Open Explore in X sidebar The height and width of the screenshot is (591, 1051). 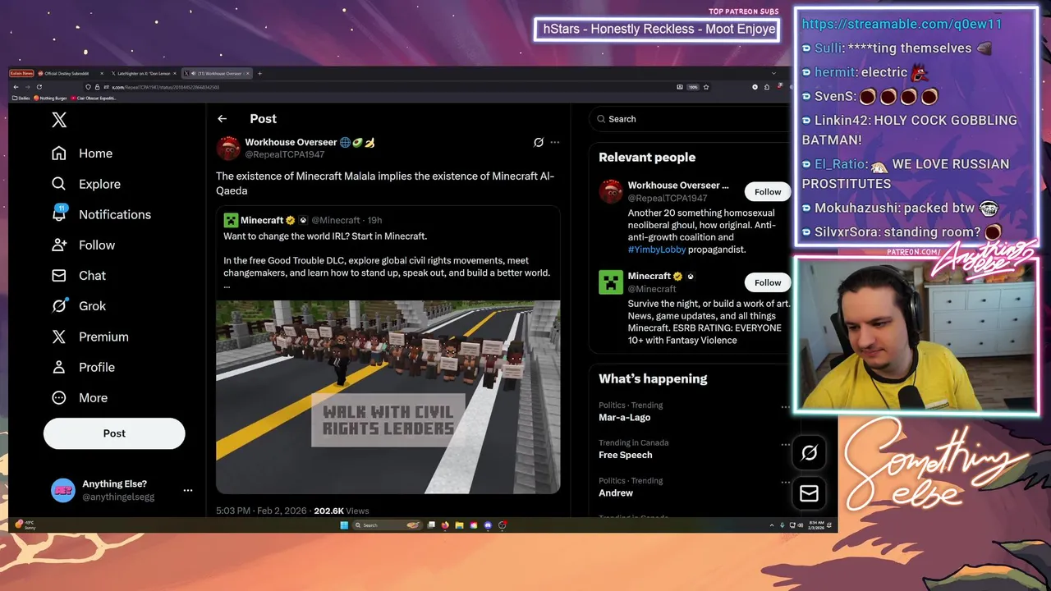tap(86, 184)
